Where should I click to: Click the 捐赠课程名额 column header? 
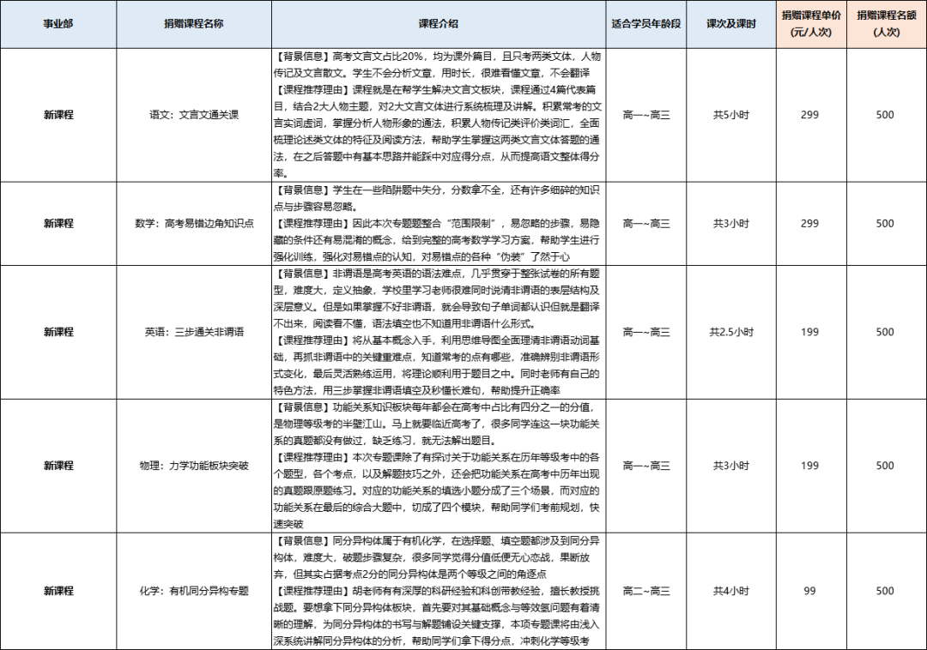pyautogui.click(x=885, y=24)
